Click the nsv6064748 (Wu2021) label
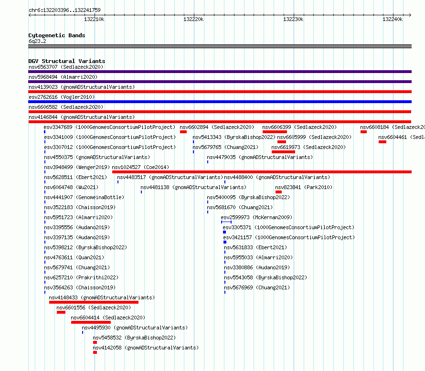Viewport: 425px width, 371px height. point(71,187)
